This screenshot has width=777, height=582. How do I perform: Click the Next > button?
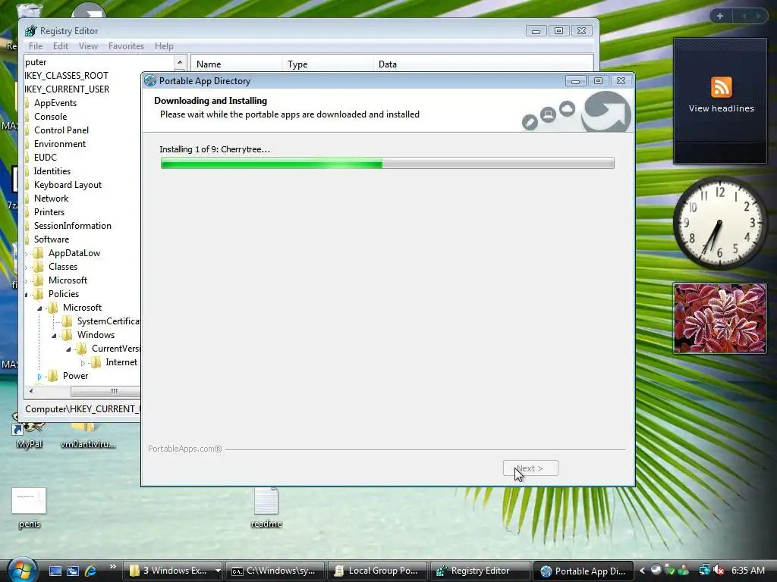click(x=530, y=468)
